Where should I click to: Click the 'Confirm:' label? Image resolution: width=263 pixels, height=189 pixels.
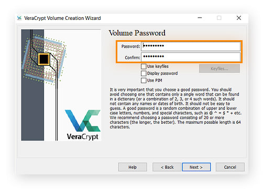133,57
